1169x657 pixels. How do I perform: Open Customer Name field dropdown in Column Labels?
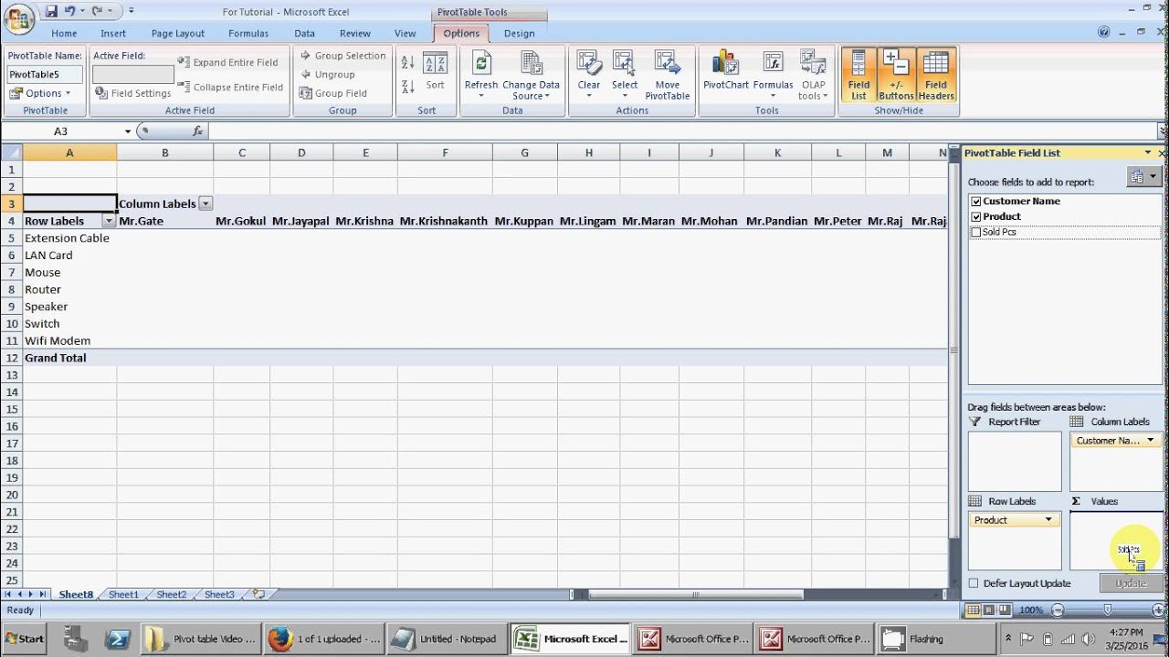click(1151, 441)
